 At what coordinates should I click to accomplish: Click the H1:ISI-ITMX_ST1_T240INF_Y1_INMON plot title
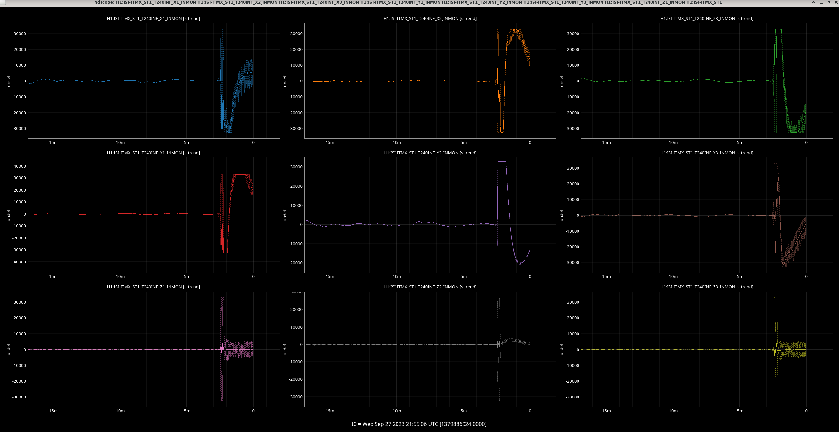click(x=153, y=153)
